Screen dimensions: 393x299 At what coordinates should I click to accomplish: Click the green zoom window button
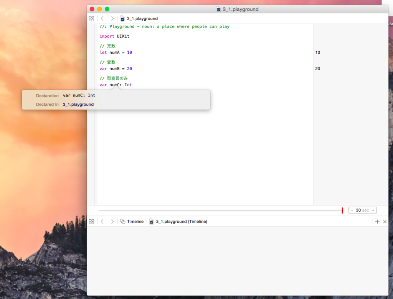[107, 9]
